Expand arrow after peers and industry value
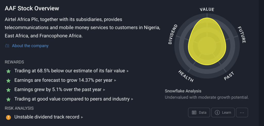This screenshot has height=126, width=264. [x=132, y=99]
